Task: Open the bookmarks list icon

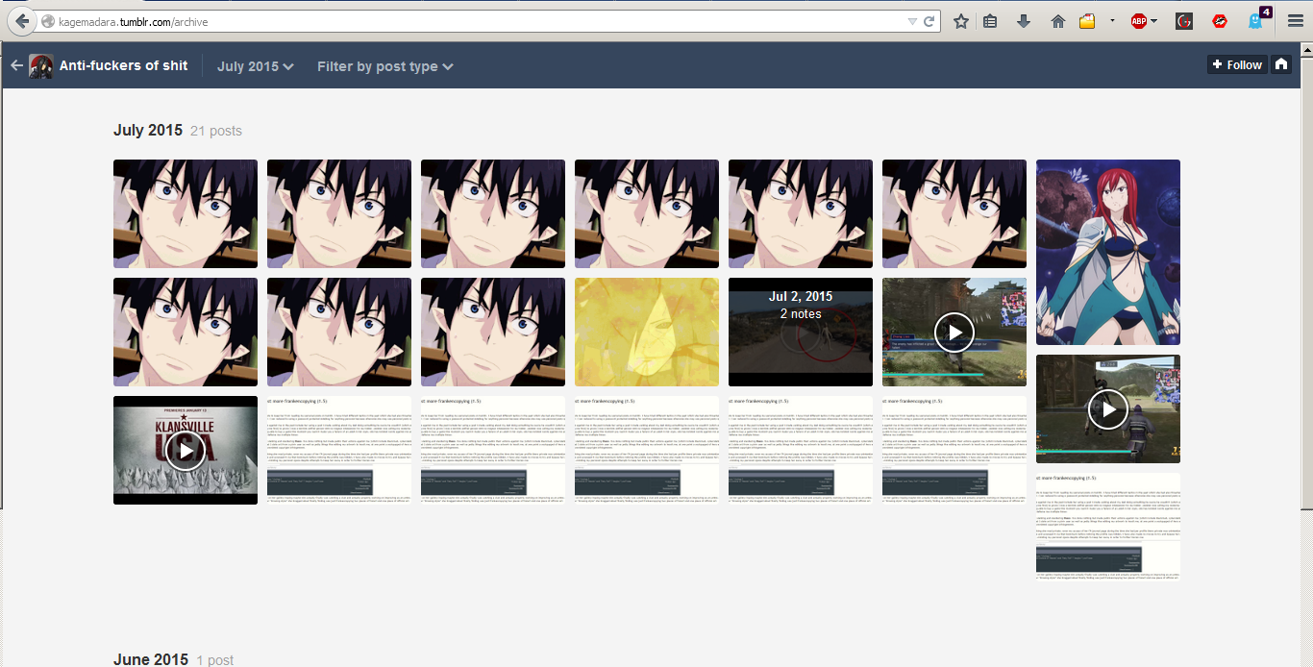Action: (x=990, y=21)
